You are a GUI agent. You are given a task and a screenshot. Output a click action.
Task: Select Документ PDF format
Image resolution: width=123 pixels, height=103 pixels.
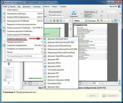(61, 59)
